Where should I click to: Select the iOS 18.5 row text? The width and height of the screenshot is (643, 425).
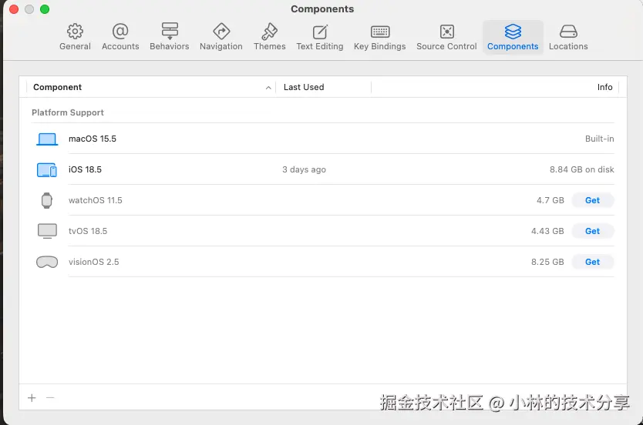click(85, 169)
